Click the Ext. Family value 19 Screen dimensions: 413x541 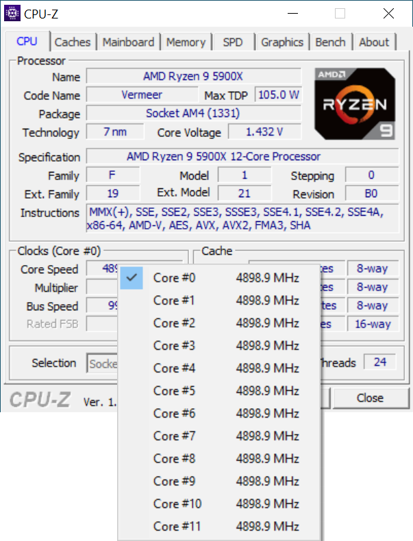click(x=112, y=194)
